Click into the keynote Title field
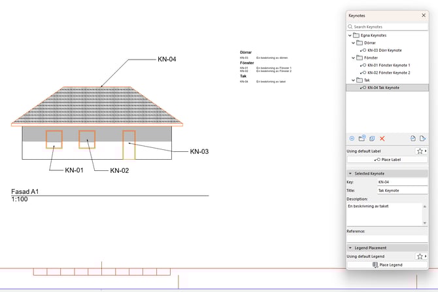Screen dimensions: 438x292 pyautogui.click(x=401, y=191)
